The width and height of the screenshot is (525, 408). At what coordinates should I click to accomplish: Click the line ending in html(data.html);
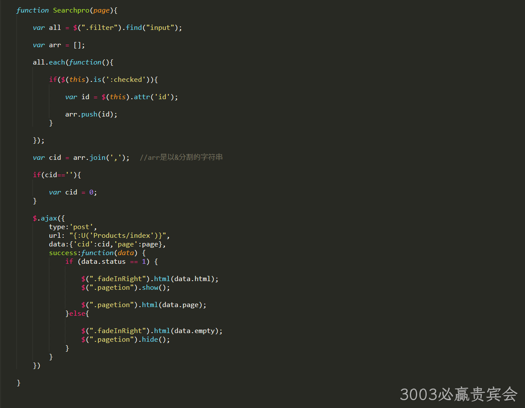click(150, 279)
